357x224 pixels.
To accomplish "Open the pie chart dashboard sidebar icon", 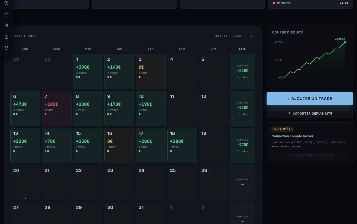I will pos(7,3).
